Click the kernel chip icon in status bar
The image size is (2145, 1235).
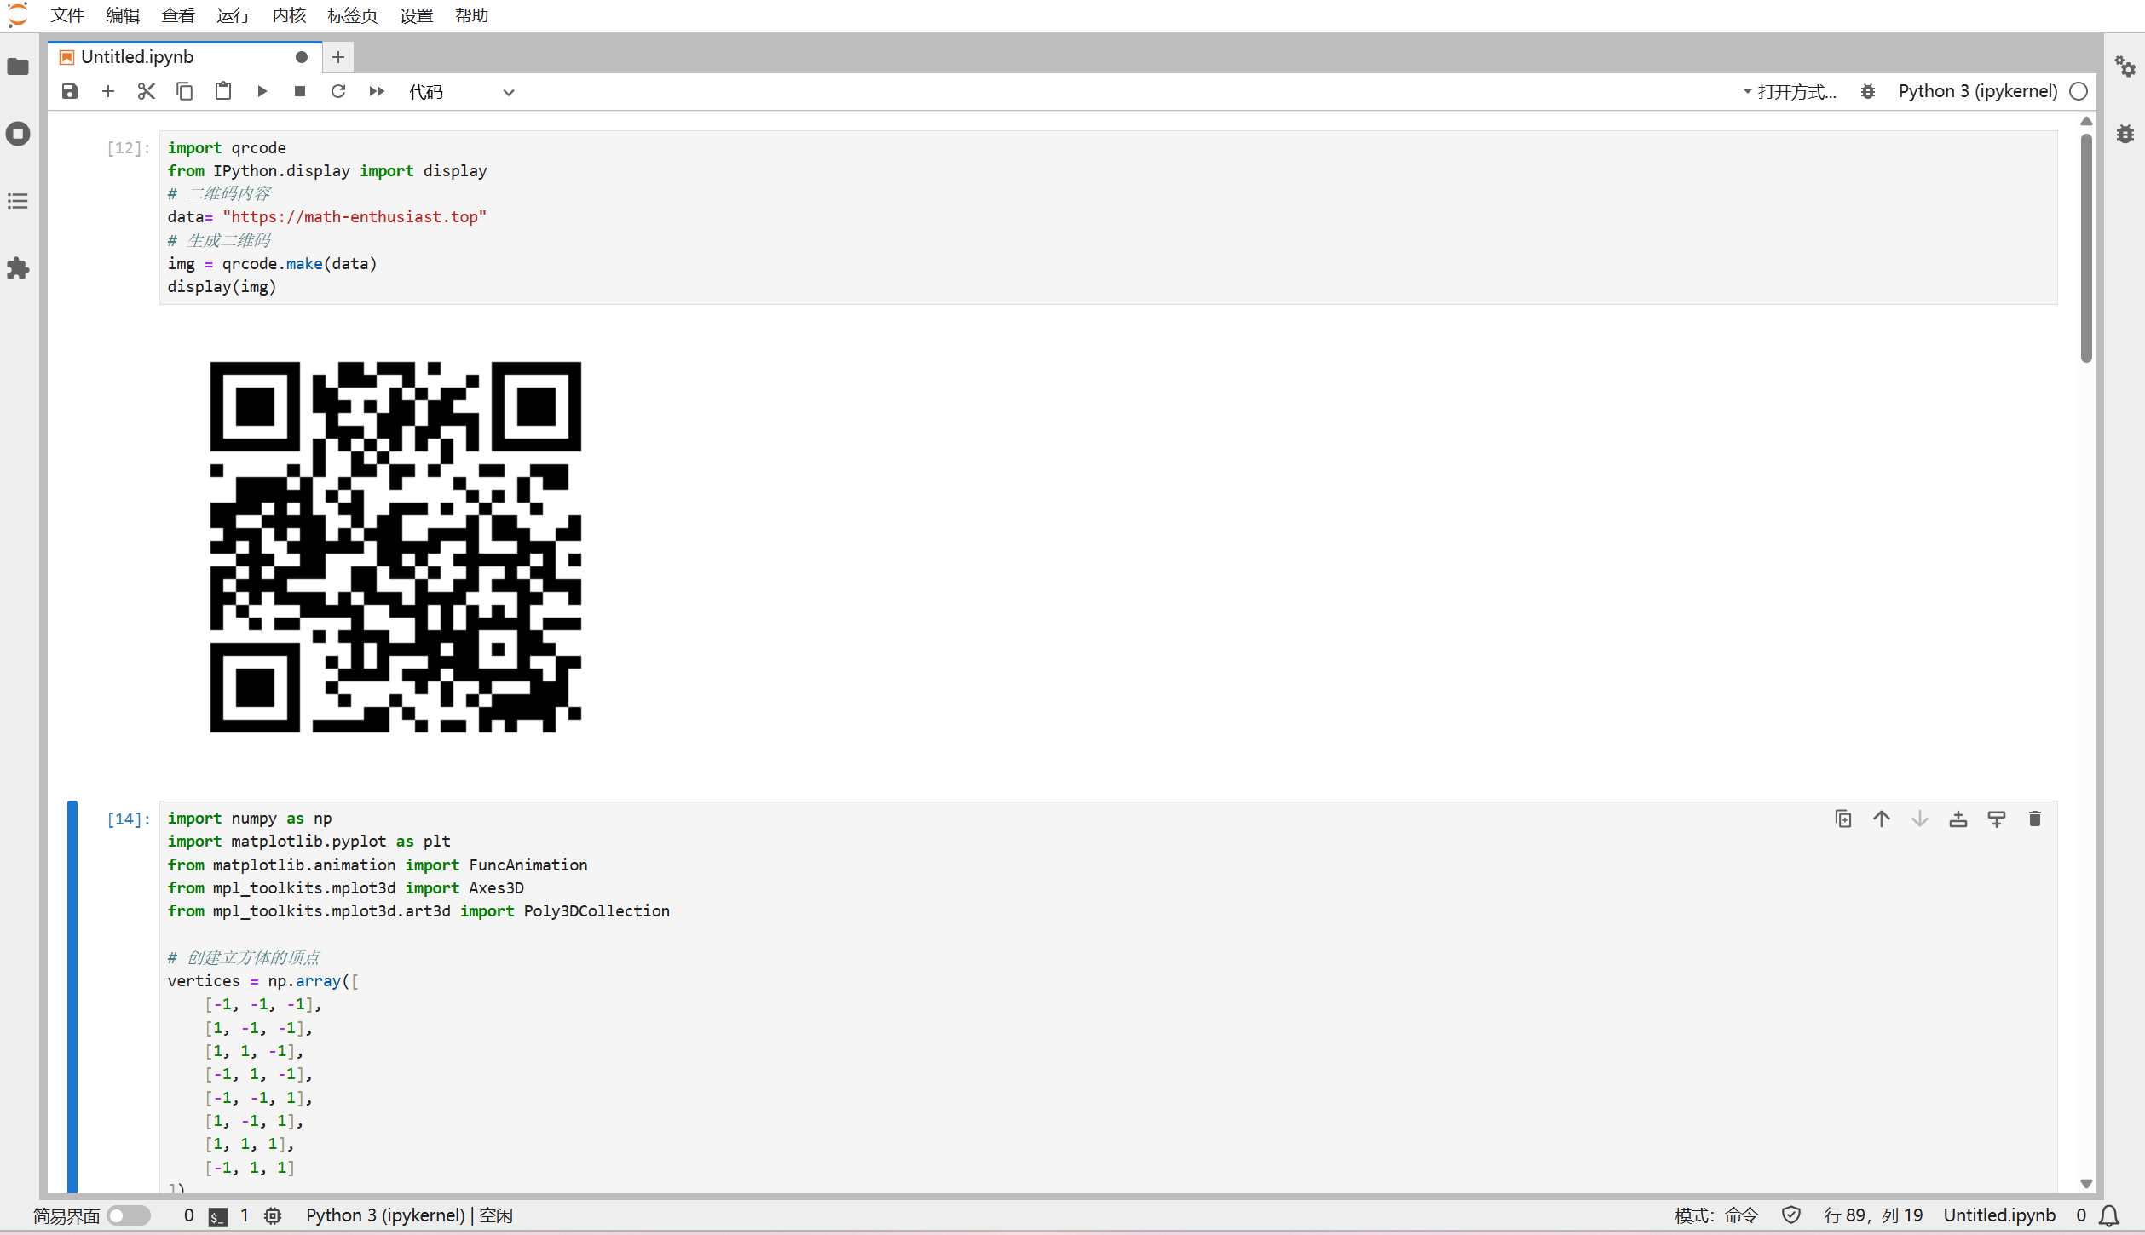[273, 1215]
